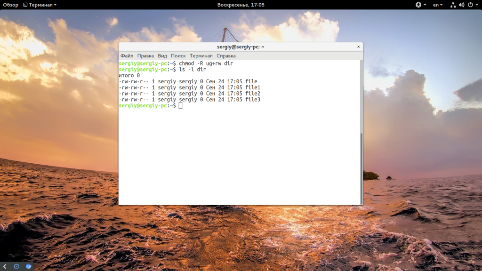Click the second blue tray icon at bottom

click(28, 266)
